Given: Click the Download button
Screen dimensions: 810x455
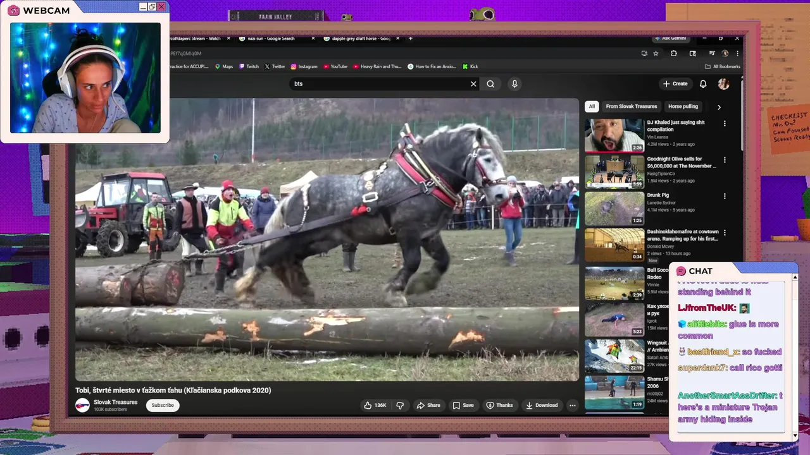Looking at the screenshot, I should click(x=542, y=405).
